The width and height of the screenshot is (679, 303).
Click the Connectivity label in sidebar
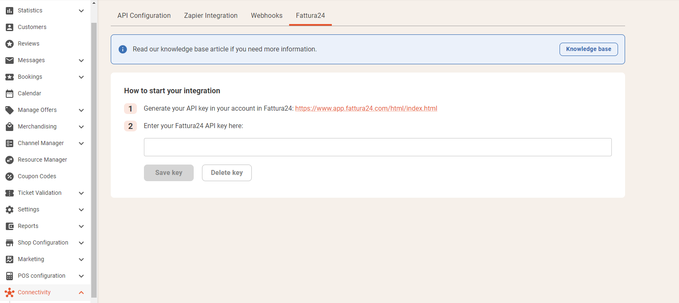[x=34, y=293]
